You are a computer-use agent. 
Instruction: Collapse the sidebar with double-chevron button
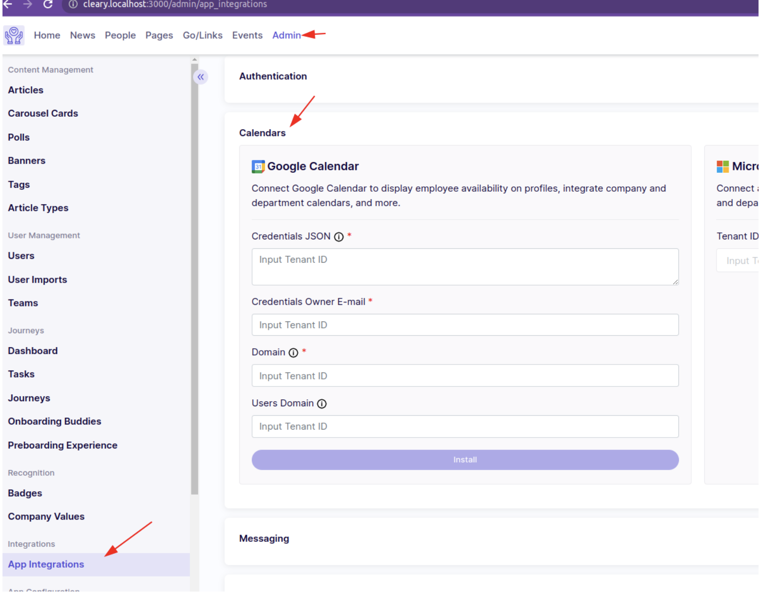pos(200,77)
